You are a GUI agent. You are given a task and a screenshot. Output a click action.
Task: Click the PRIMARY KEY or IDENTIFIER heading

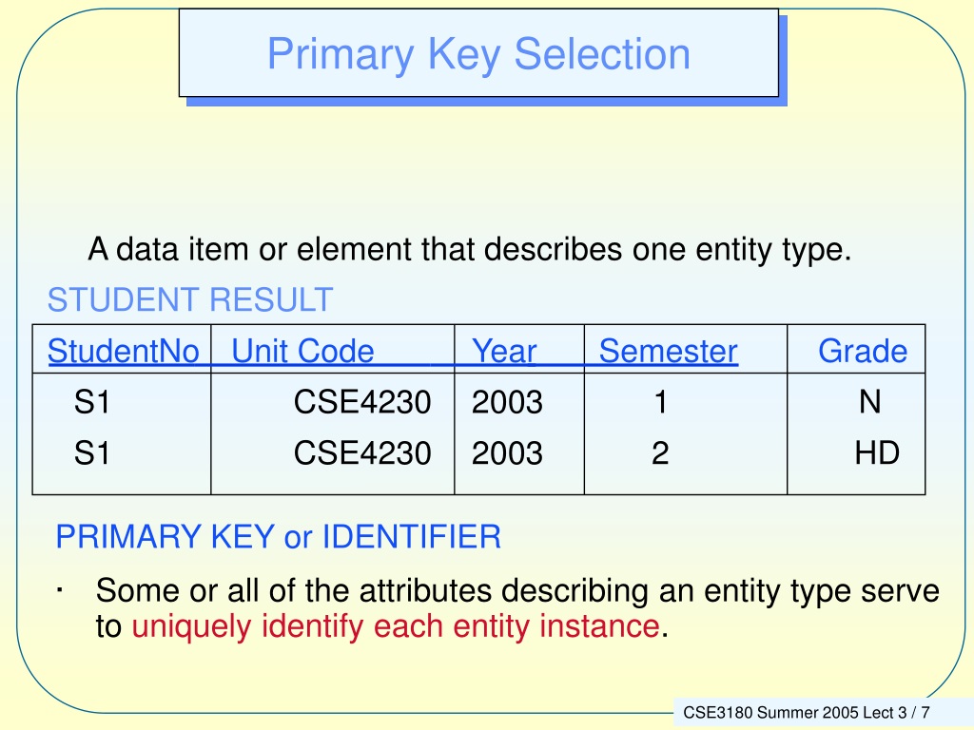click(279, 537)
